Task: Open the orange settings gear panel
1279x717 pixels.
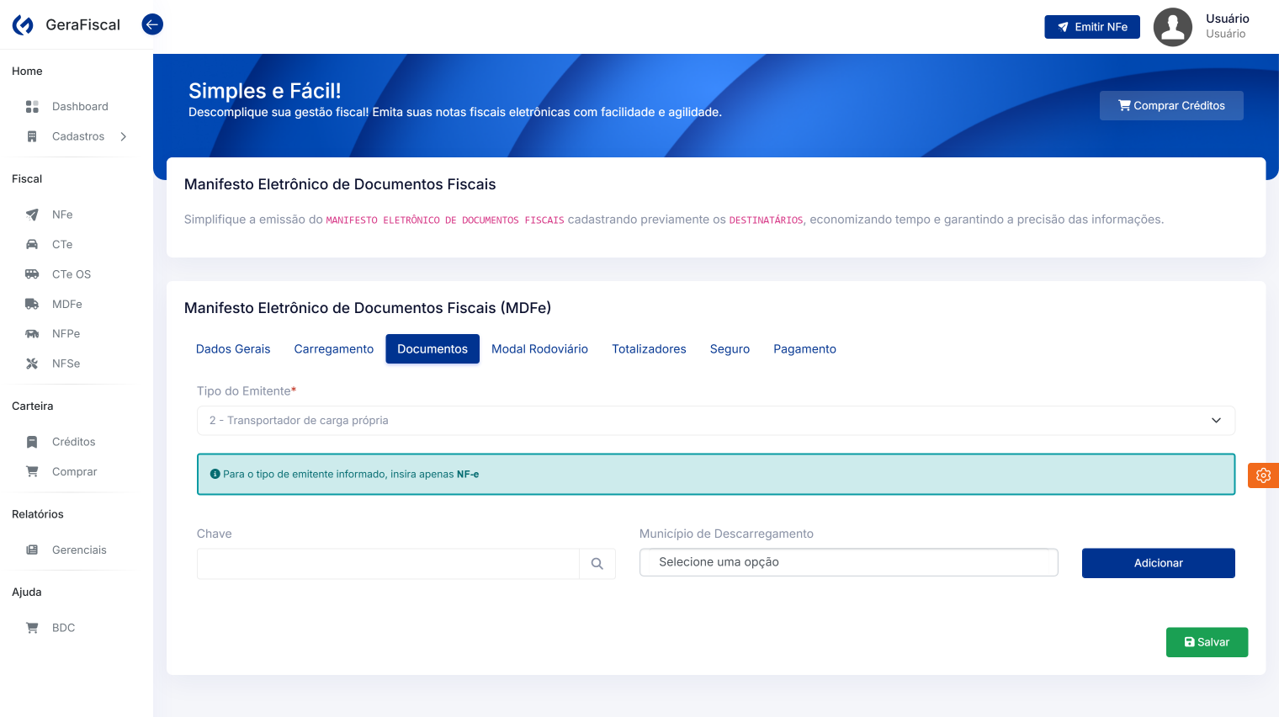Action: point(1263,475)
